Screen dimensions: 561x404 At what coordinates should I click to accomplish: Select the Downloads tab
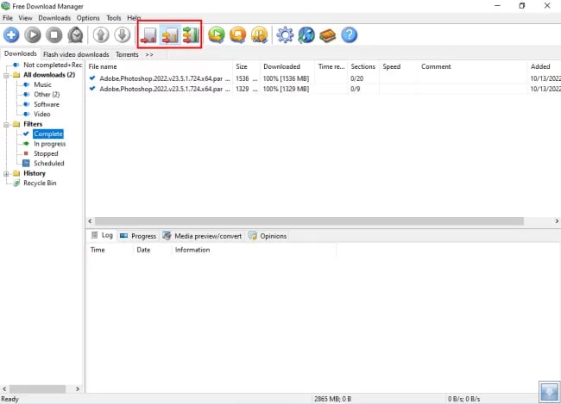click(x=21, y=54)
